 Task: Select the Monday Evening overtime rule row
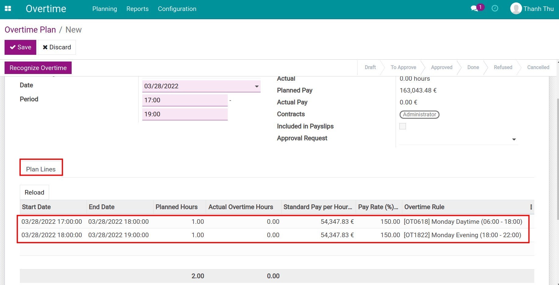[x=462, y=235]
